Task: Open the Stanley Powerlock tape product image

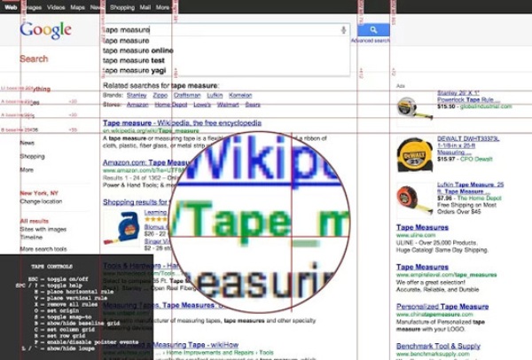Action: 408,107
